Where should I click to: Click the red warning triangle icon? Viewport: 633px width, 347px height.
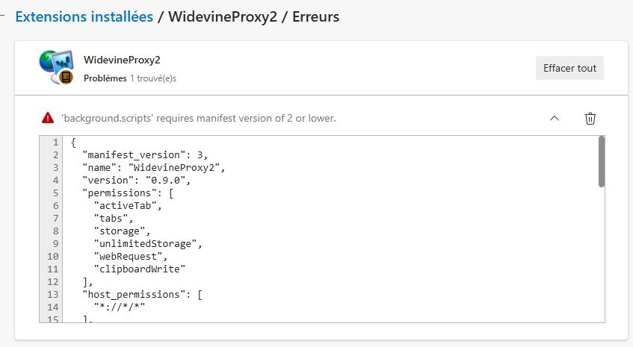48,118
